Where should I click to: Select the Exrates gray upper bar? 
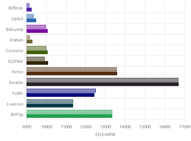coord(102,80)
